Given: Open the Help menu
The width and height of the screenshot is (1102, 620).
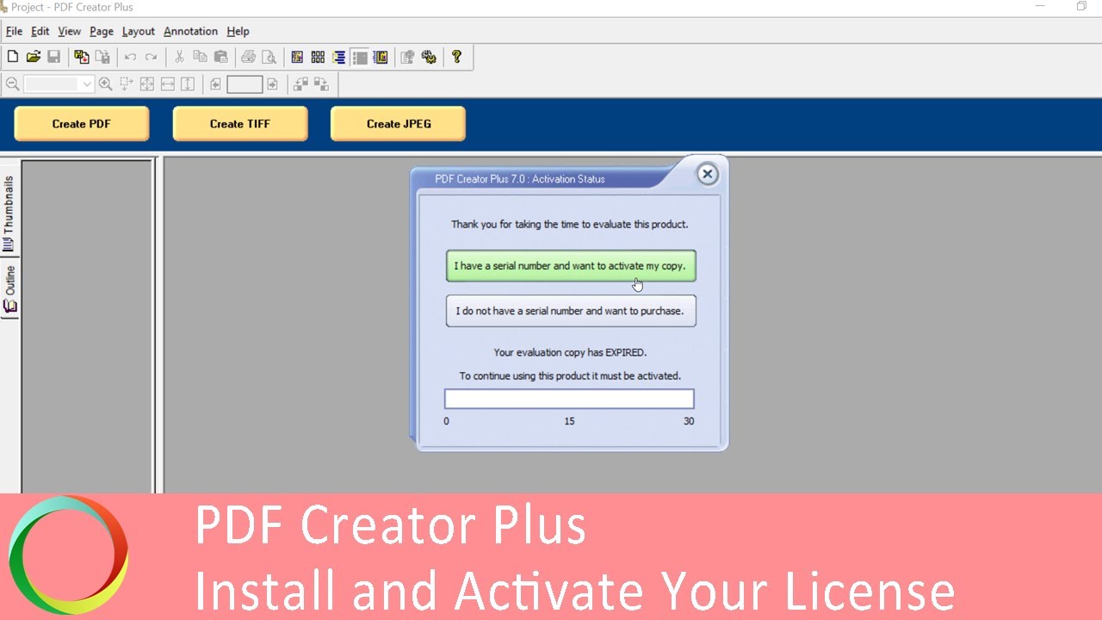Looking at the screenshot, I should coord(238,31).
